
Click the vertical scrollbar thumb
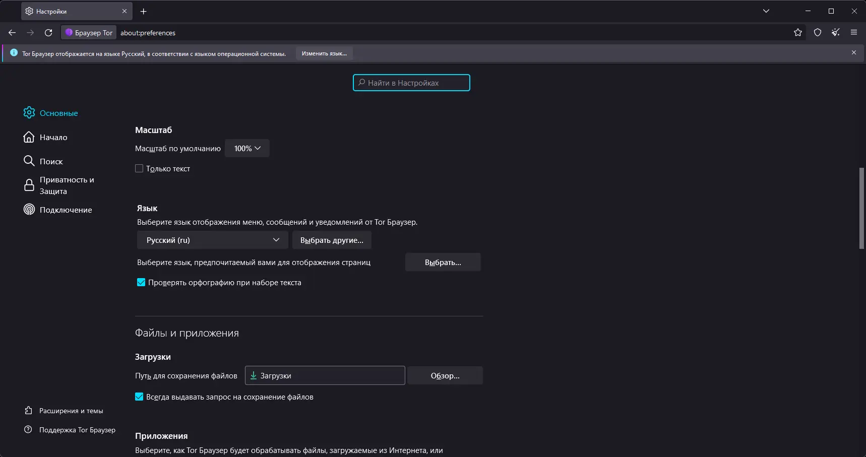862,208
